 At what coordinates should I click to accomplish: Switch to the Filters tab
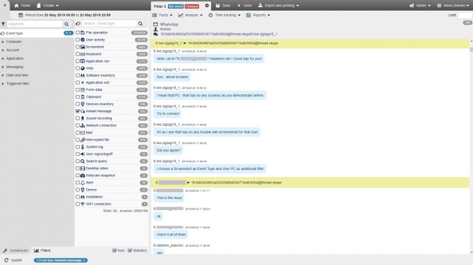tap(42, 250)
